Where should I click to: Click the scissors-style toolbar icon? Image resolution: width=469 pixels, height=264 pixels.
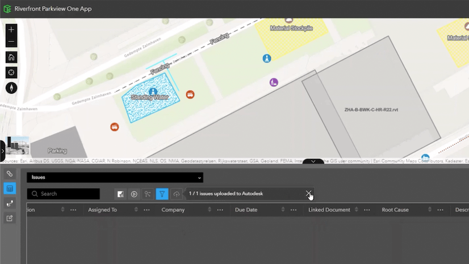(148, 194)
